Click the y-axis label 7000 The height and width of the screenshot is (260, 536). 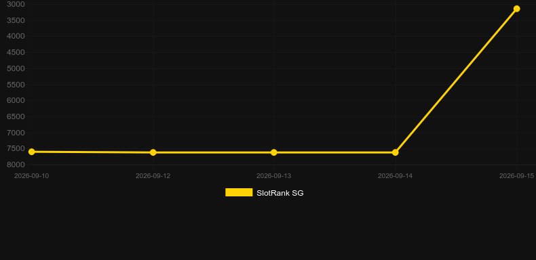[x=16, y=133]
